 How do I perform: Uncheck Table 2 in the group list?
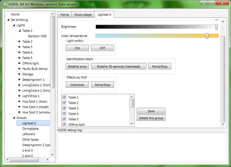point(64,103)
